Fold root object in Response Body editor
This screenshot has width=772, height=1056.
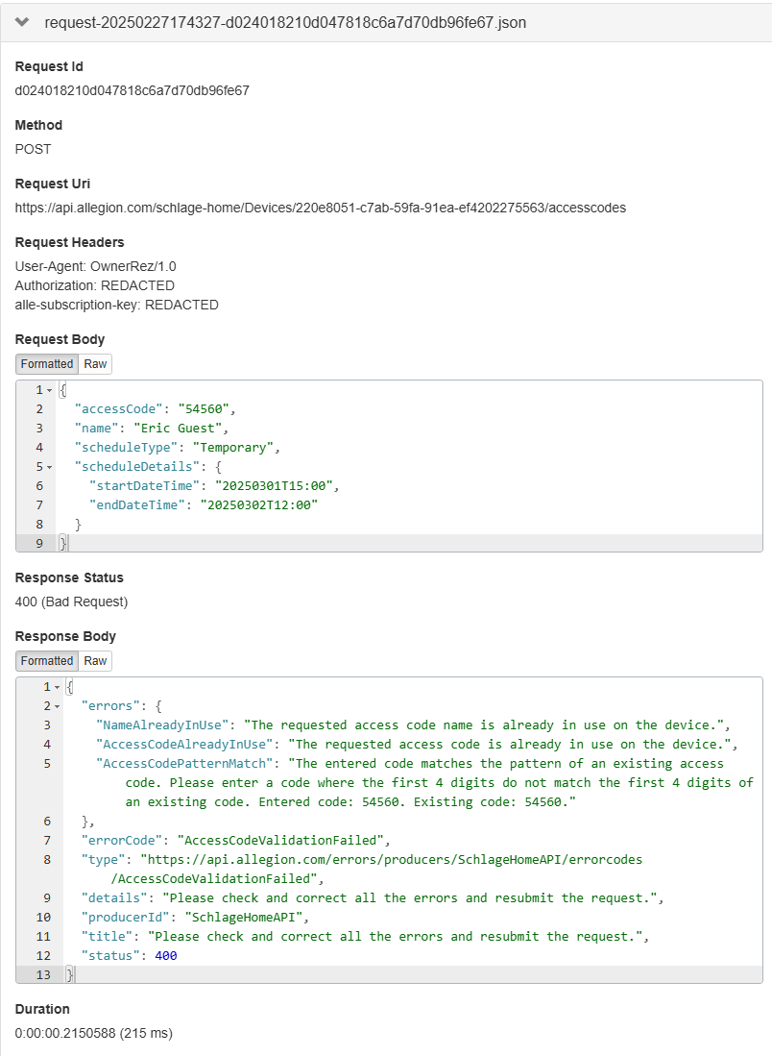pyautogui.click(x=57, y=687)
